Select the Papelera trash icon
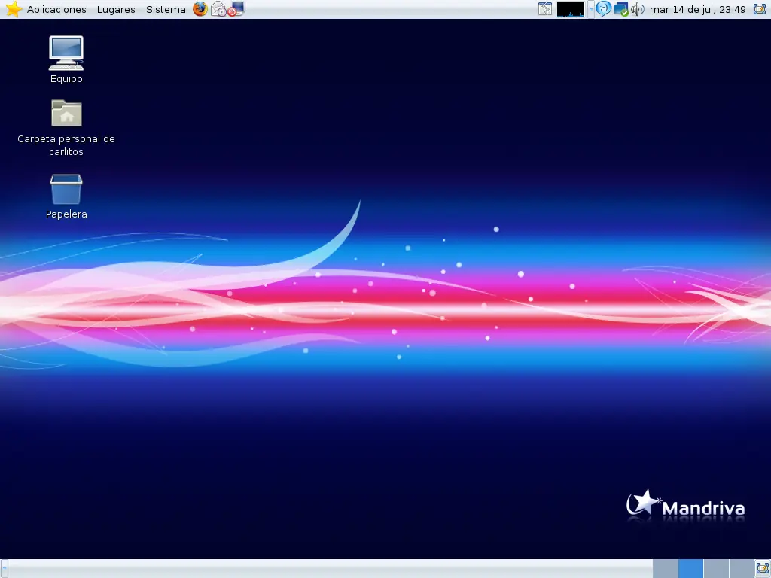Image resolution: width=771 pixels, height=578 pixels. tap(66, 196)
